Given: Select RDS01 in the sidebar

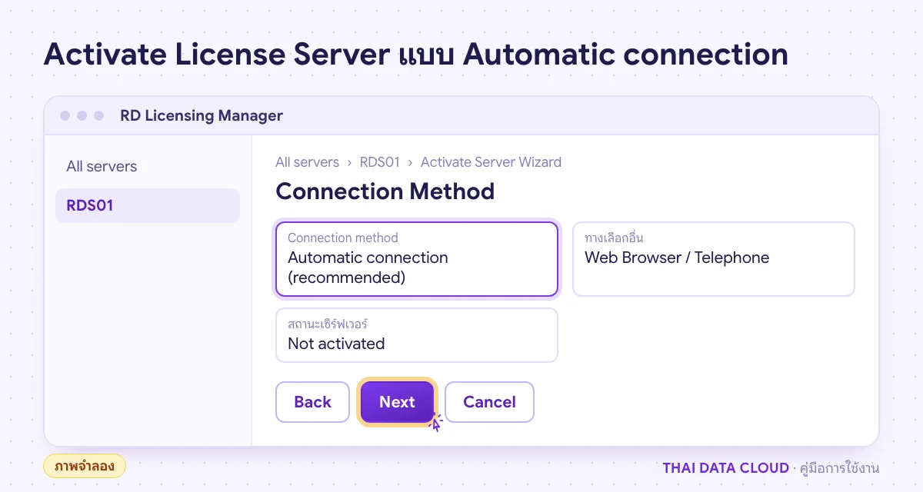Looking at the screenshot, I should tap(148, 206).
